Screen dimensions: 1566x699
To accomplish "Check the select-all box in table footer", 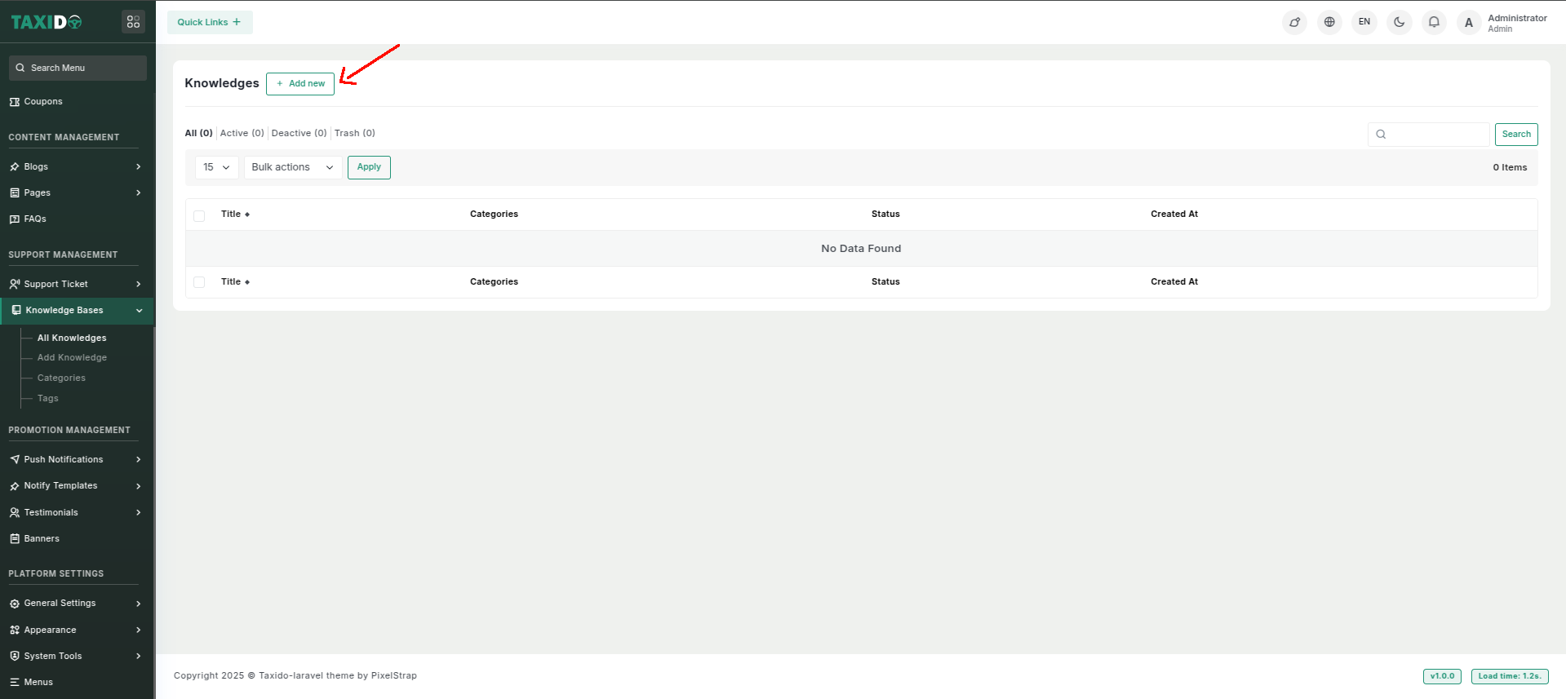I will [199, 282].
